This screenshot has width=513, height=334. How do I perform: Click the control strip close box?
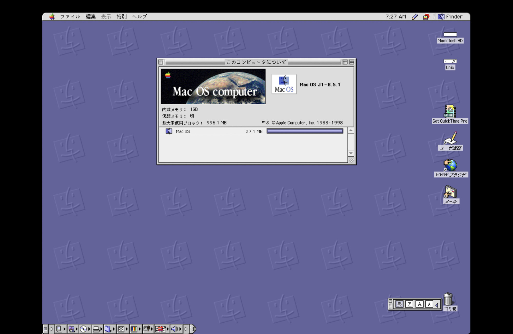click(x=45, y=329)
